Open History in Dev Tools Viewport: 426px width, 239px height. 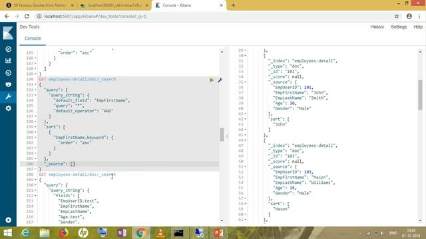tap(377, 27)
